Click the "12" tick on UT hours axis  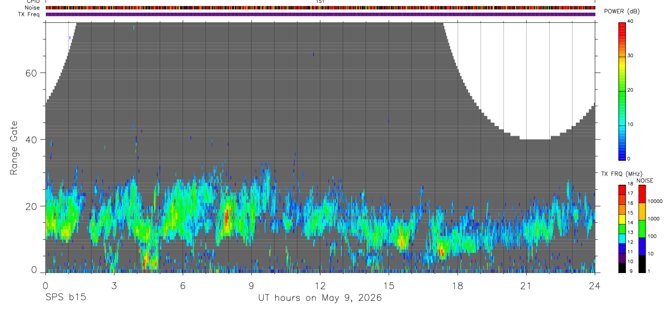pyautogui.click(x=320, y=286)
